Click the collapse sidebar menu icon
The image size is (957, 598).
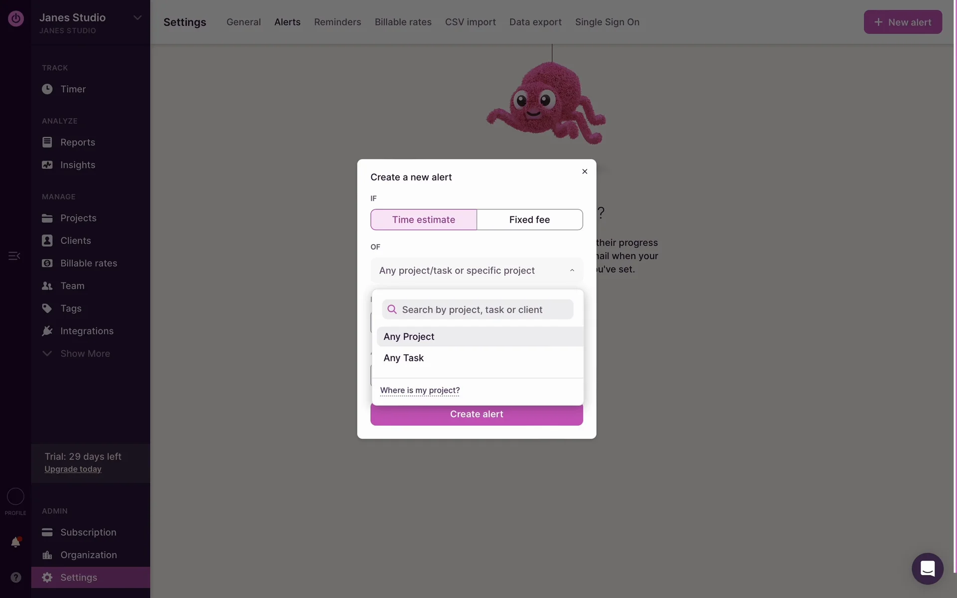point(14,256)
